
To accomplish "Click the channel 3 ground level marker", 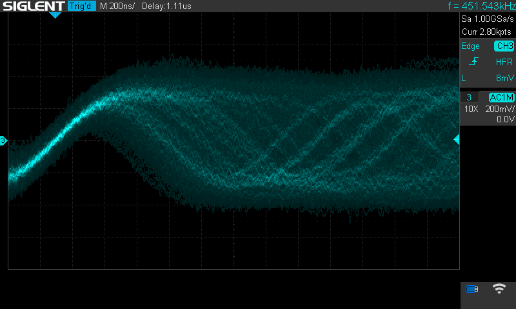I will point(3,140).
